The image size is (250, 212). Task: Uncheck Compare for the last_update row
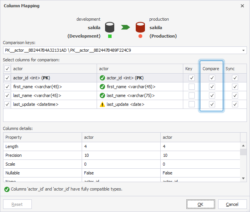tap(212, 104)
